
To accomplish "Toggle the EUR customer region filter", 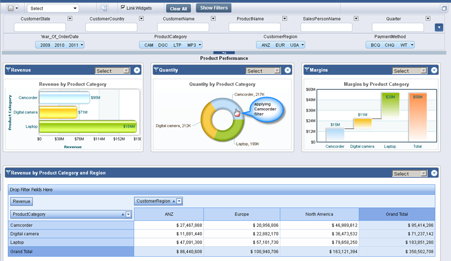I will (x=280, y=45).
